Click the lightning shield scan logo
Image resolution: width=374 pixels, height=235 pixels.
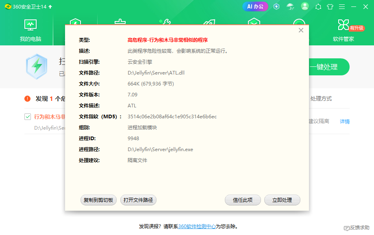coord(37,66)
